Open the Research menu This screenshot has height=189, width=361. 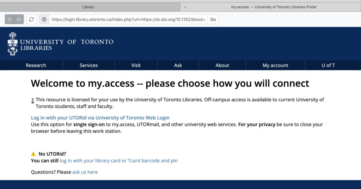[x=36, y=65]
